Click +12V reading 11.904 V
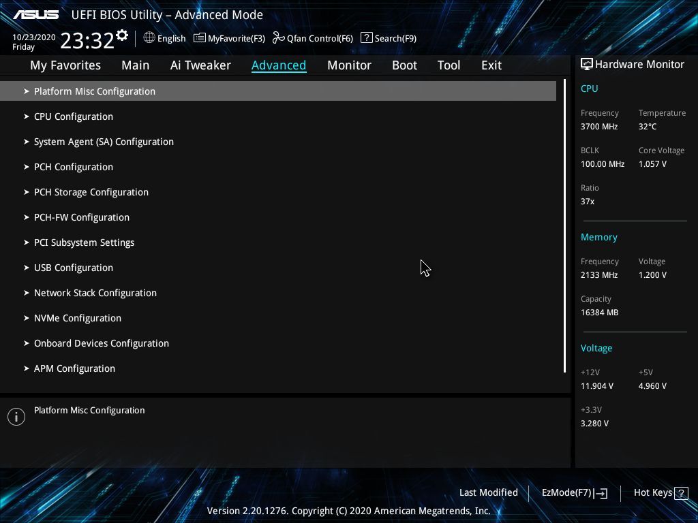 [596, 386]
